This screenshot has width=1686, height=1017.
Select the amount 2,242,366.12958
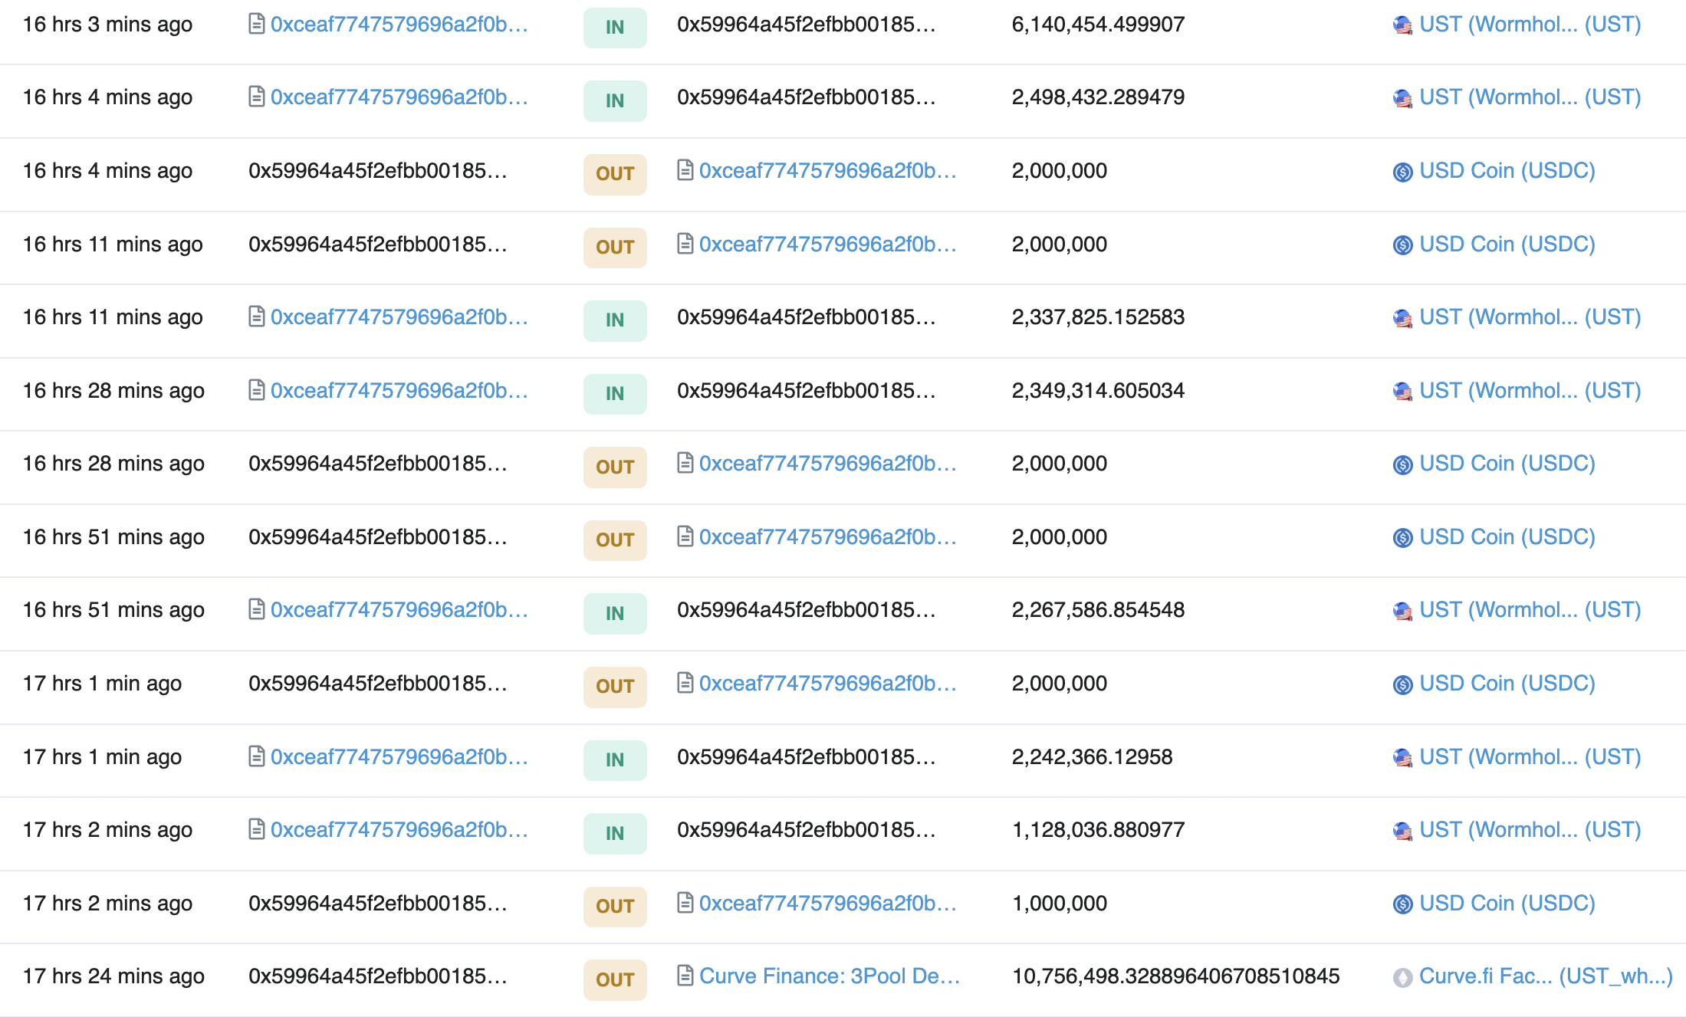tap(1093, 756)
